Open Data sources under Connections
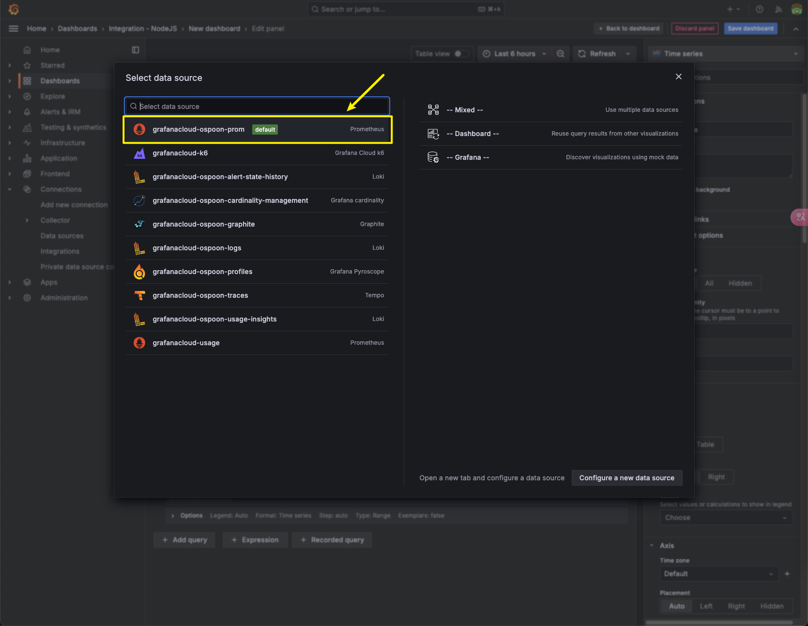Screen dimensions: 808x626 coord(62,236)
